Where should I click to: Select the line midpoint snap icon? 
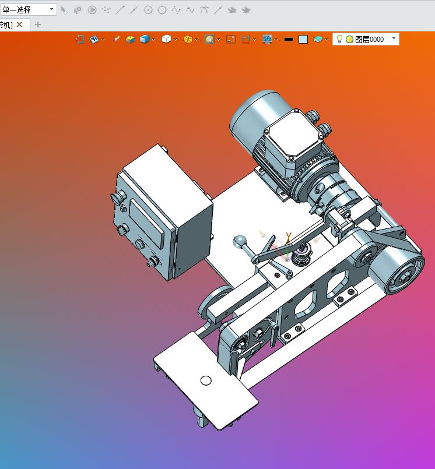coord(134,10)
